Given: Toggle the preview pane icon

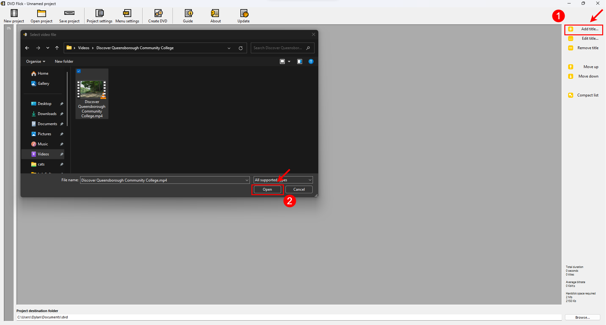Looking at the screenshot, I should click(300, 61).
